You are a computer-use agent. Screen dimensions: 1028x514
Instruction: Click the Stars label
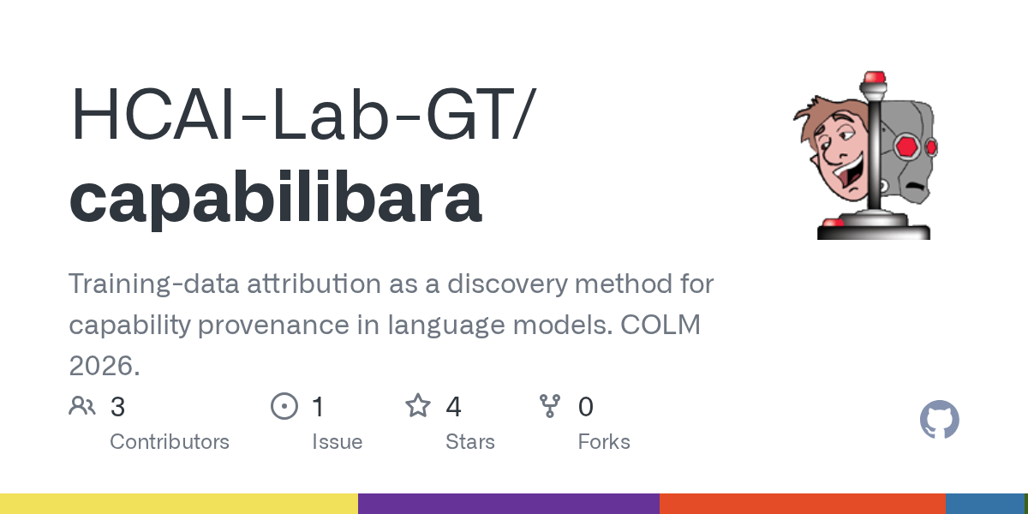tap(470, 442)
